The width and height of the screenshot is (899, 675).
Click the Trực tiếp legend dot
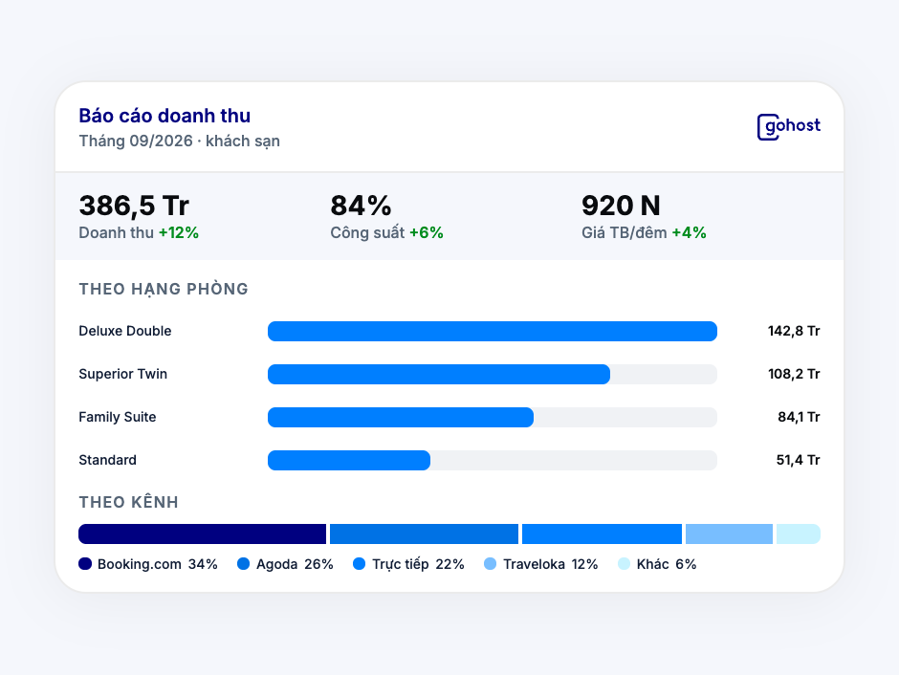click(x=360, y=564)
